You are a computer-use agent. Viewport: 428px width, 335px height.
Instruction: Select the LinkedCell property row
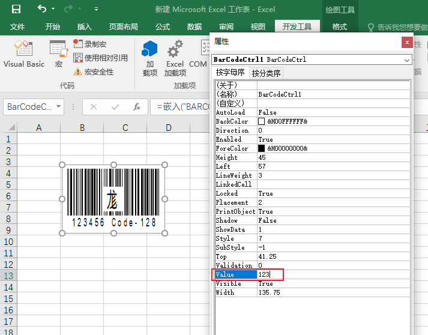[x=313, y=184]
